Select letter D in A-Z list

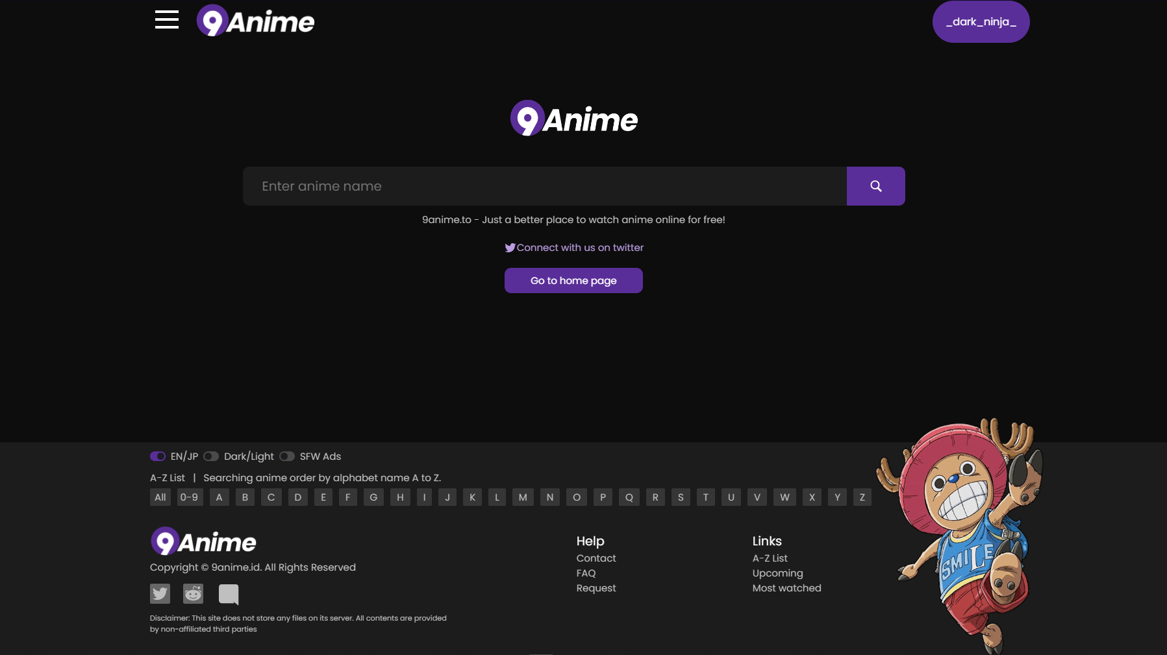298,497
